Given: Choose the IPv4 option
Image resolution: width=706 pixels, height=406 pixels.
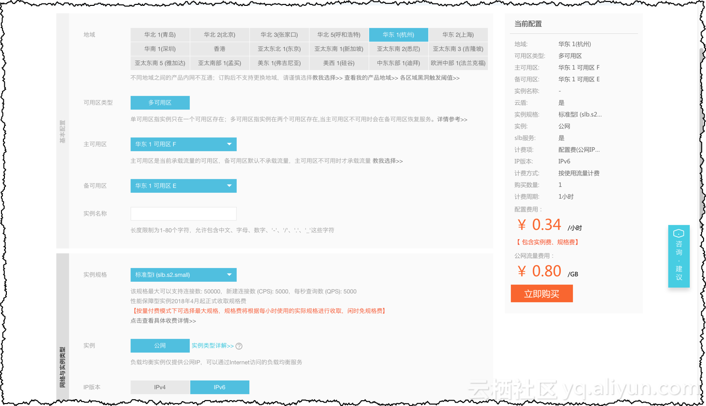Looking at the screenshot, I should point(160,387).
